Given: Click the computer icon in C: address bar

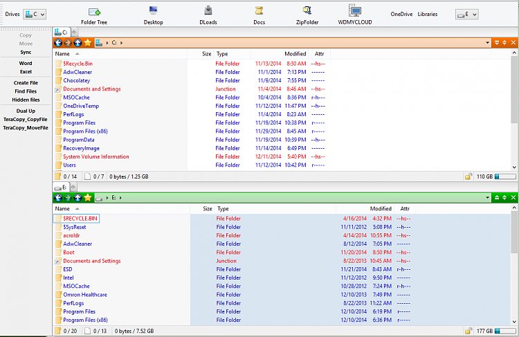Looking at the screenshot, I should coord(99,43).
